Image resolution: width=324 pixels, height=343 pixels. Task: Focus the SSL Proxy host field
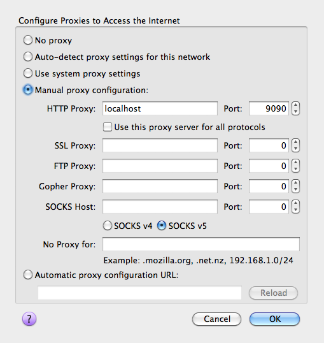click(160, 145)
